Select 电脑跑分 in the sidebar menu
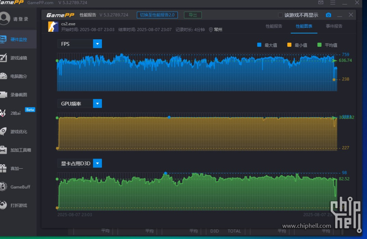Viewport: 367px width, 239px height. (18, 76)
